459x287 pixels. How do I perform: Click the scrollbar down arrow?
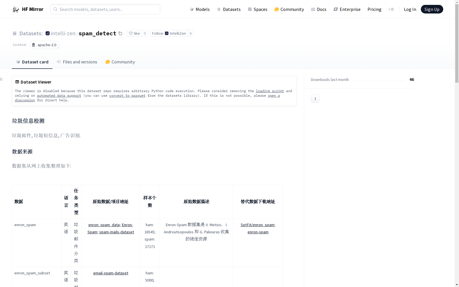tap(457, 285)
